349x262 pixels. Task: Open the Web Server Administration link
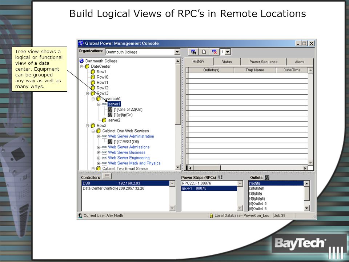(131, 136)
